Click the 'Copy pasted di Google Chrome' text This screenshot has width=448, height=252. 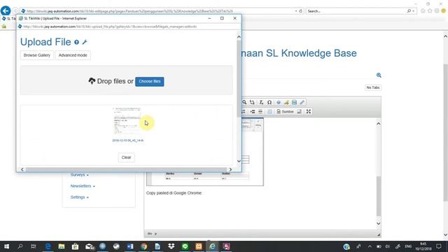174,193
